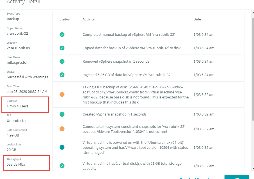Click throughput value '533.02 Mbs'
The width and height of the screenshot is (254, 179).
click(16, 164)
